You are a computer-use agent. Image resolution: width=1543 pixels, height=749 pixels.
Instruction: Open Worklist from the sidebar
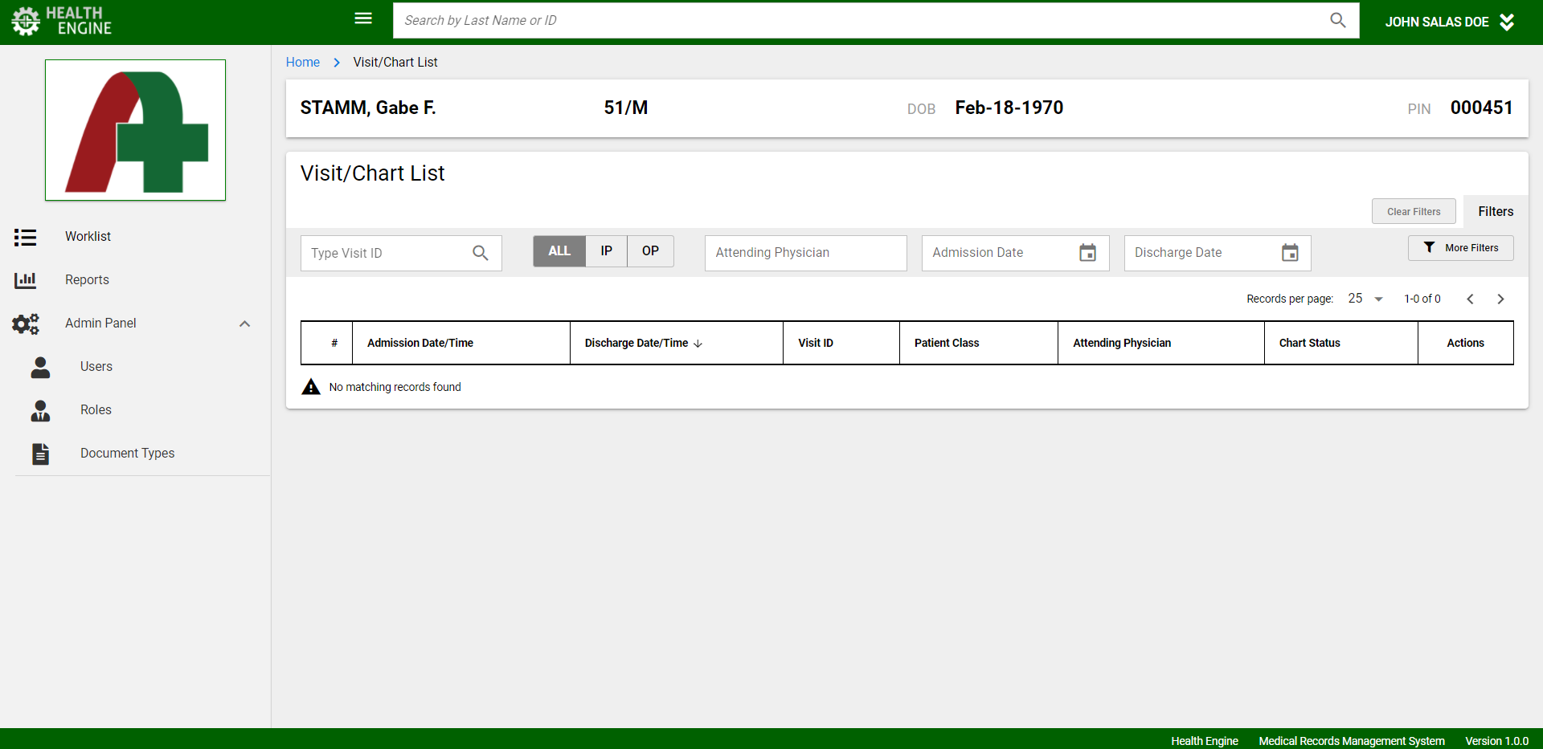(88, 237)
